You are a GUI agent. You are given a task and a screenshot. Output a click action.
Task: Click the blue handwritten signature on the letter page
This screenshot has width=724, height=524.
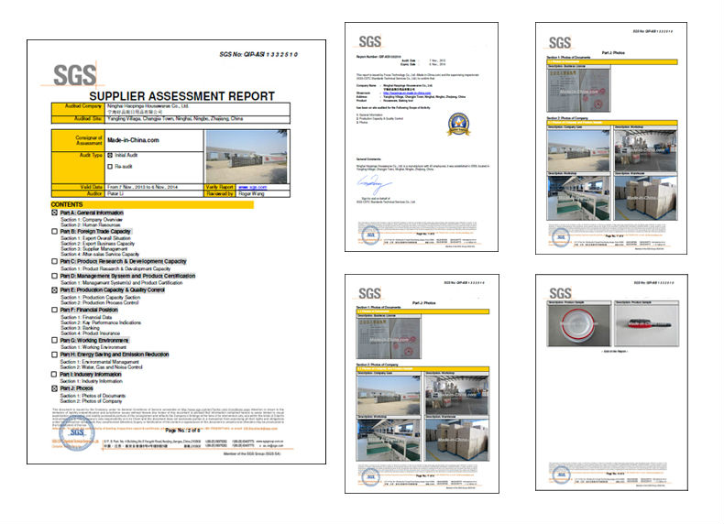[374, 184]
